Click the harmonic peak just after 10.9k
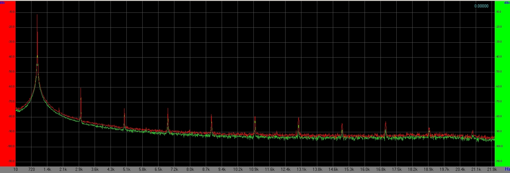The image size is (510, 173). [255, 117]
